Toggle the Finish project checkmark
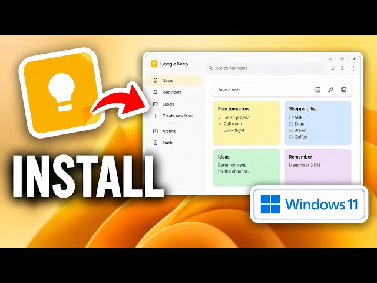This screenshot has height=283, width=377. [220, 117]
